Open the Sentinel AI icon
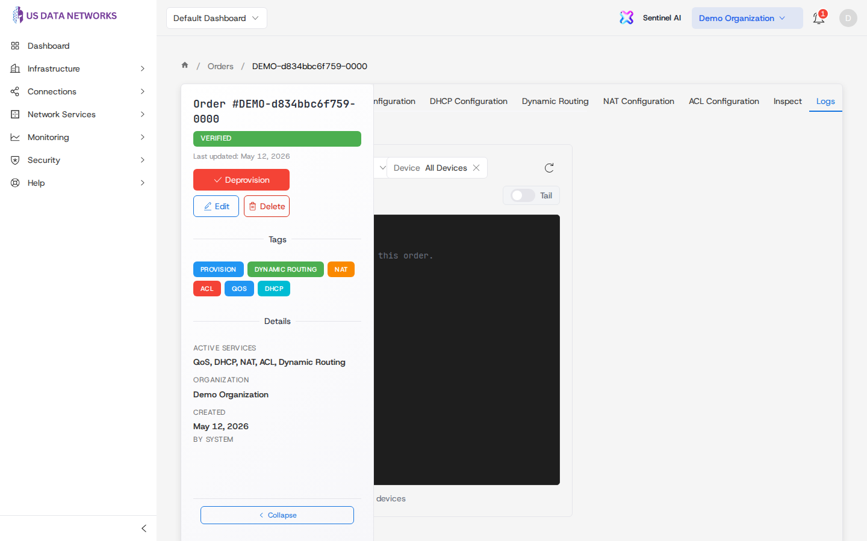This screenshot has width=867, height=541. (x=627, y=18)
